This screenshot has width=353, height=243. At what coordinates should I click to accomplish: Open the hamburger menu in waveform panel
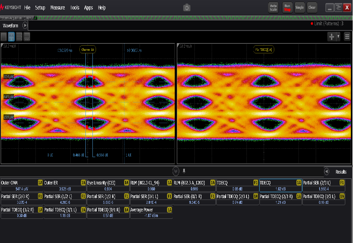(x=347, y=36)
